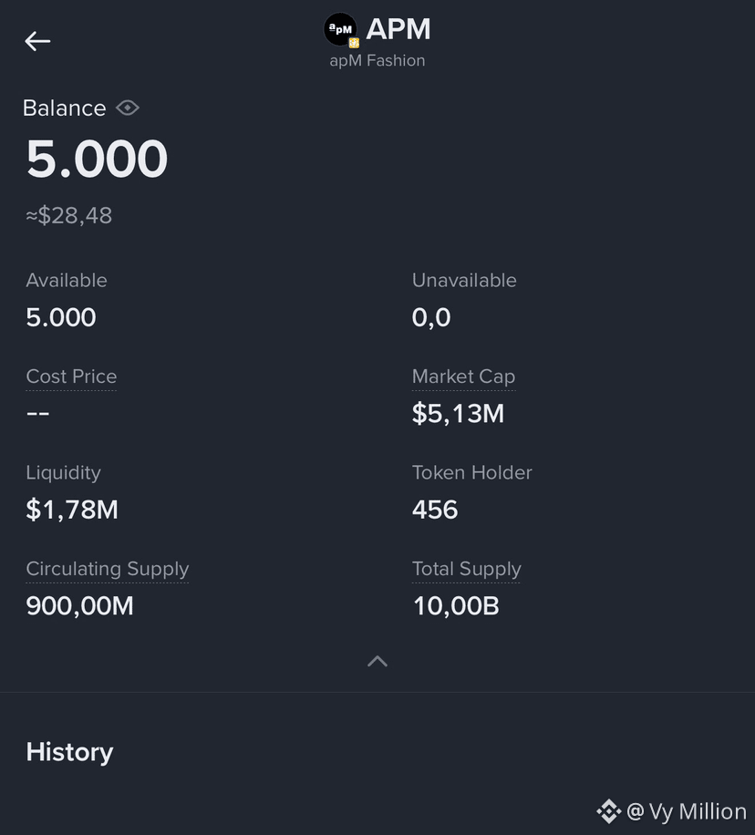Tap the 5.000 balance amount
The width and height of the screenshot is (755, 835).
[97, 159]
